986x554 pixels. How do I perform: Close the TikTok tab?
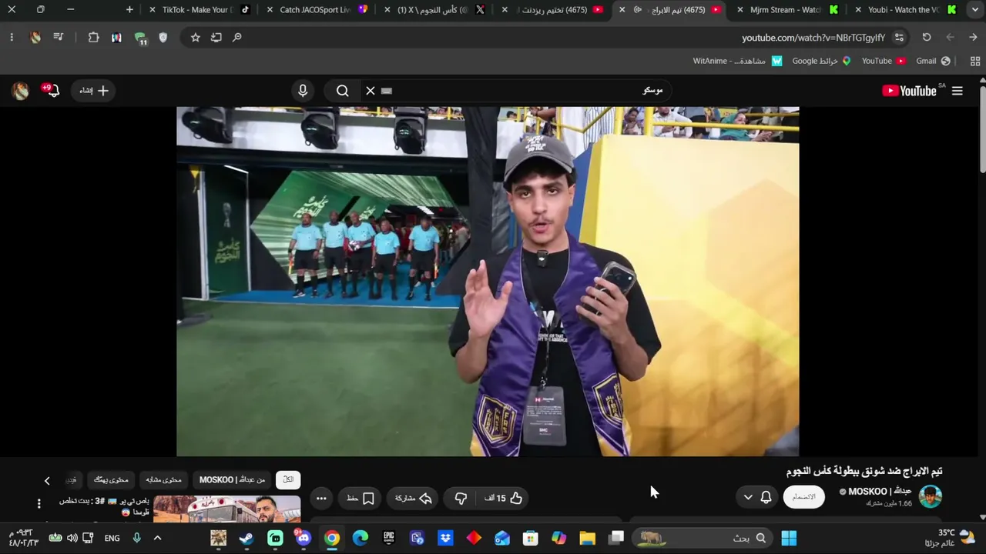(153, 10)
